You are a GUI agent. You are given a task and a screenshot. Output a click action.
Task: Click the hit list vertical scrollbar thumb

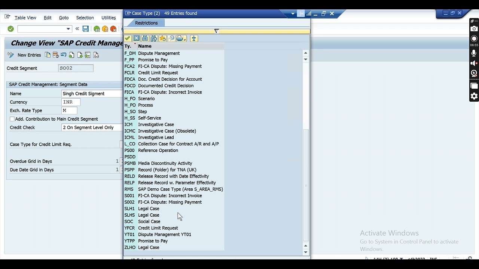click(306, 185)
